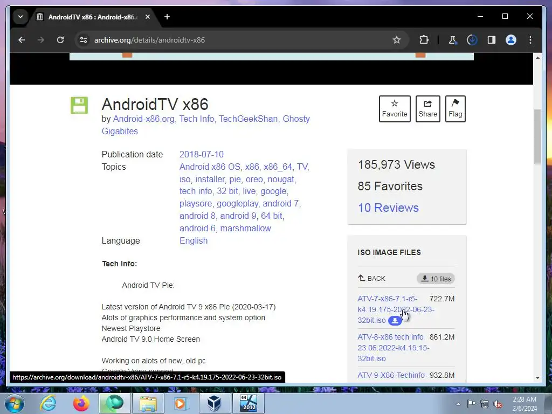Open Ghosty Gigabites creator link
Screen dimensions: 552x414
tap(296, 119)
